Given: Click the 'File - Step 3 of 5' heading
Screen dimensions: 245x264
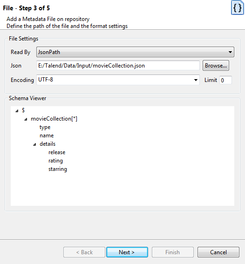Looking at the screenshot, I should click(27, 8).
